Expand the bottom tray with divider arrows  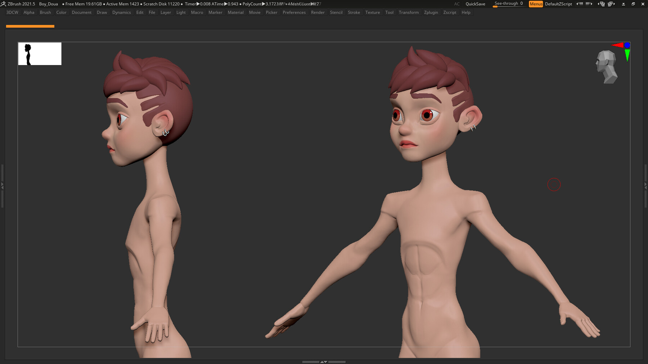pos(324,362)
